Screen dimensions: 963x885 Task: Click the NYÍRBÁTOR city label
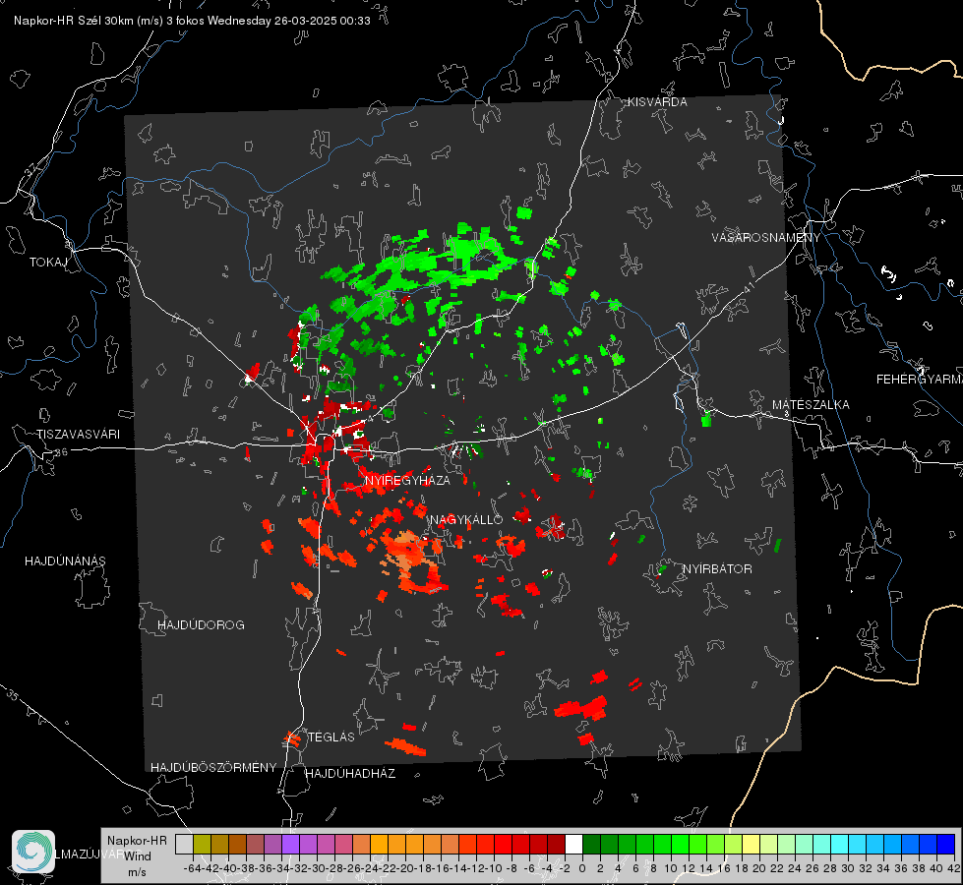click(717, 569)
